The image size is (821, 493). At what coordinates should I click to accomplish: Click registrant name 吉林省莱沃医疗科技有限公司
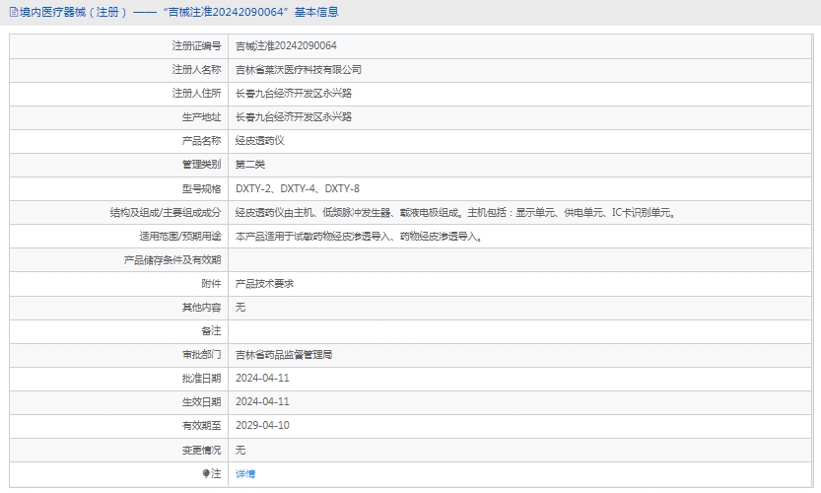pos(299,70)
